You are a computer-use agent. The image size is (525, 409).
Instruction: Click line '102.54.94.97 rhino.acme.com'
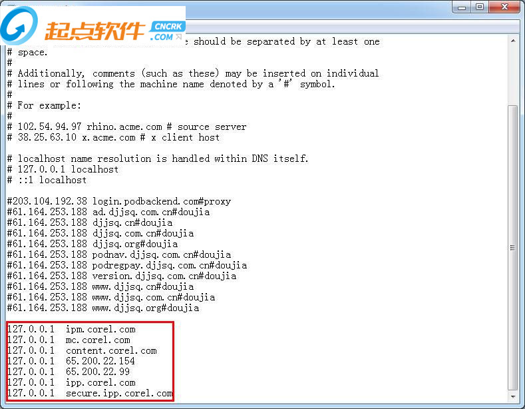(127, 127)
